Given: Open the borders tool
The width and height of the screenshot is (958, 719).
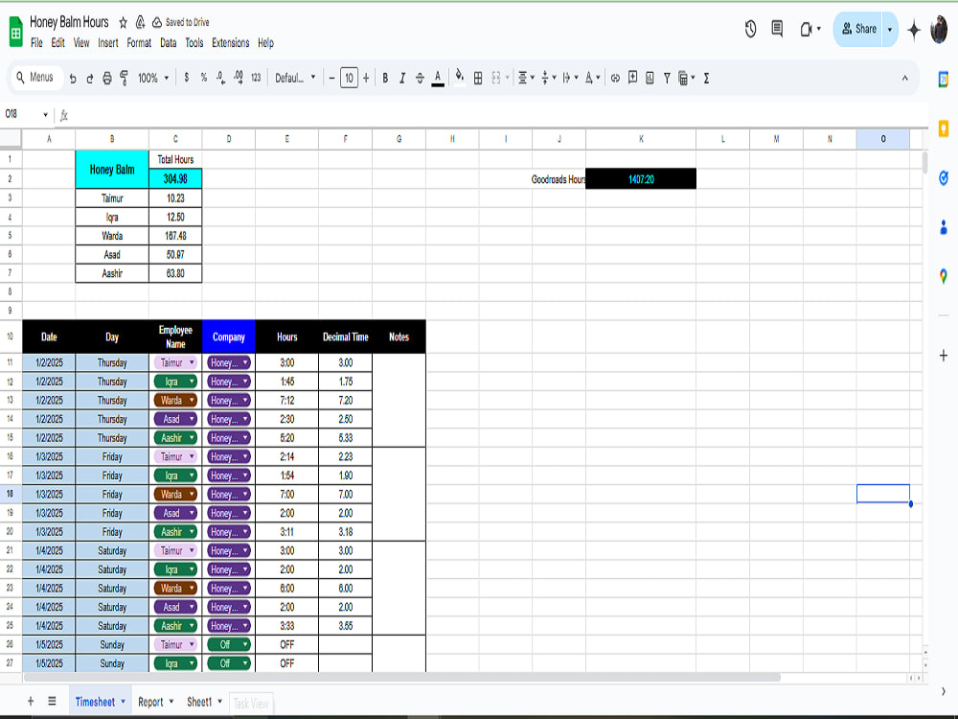Looking at the screenshot, I should tap(478, 78).
